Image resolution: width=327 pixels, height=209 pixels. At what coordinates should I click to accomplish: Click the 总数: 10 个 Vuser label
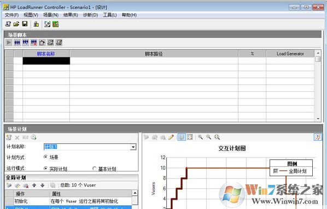pyautogui.click(x=78, y=185)
